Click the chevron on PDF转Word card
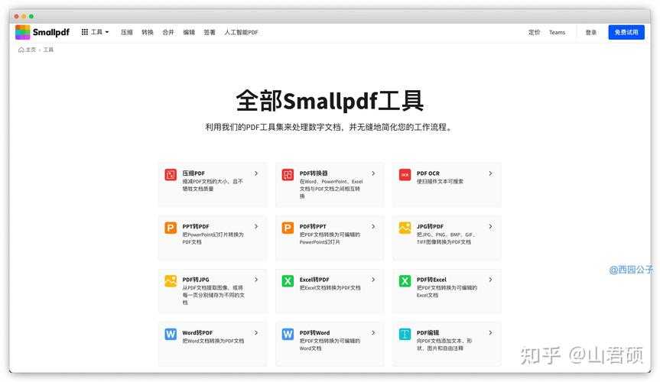 [x=373, y=332]
